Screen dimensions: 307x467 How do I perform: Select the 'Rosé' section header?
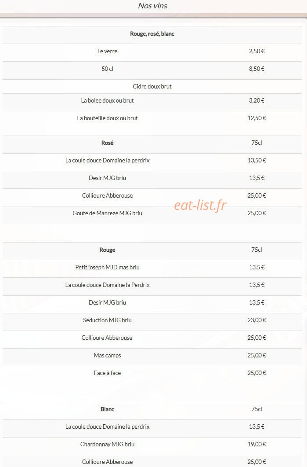point(107,143)
